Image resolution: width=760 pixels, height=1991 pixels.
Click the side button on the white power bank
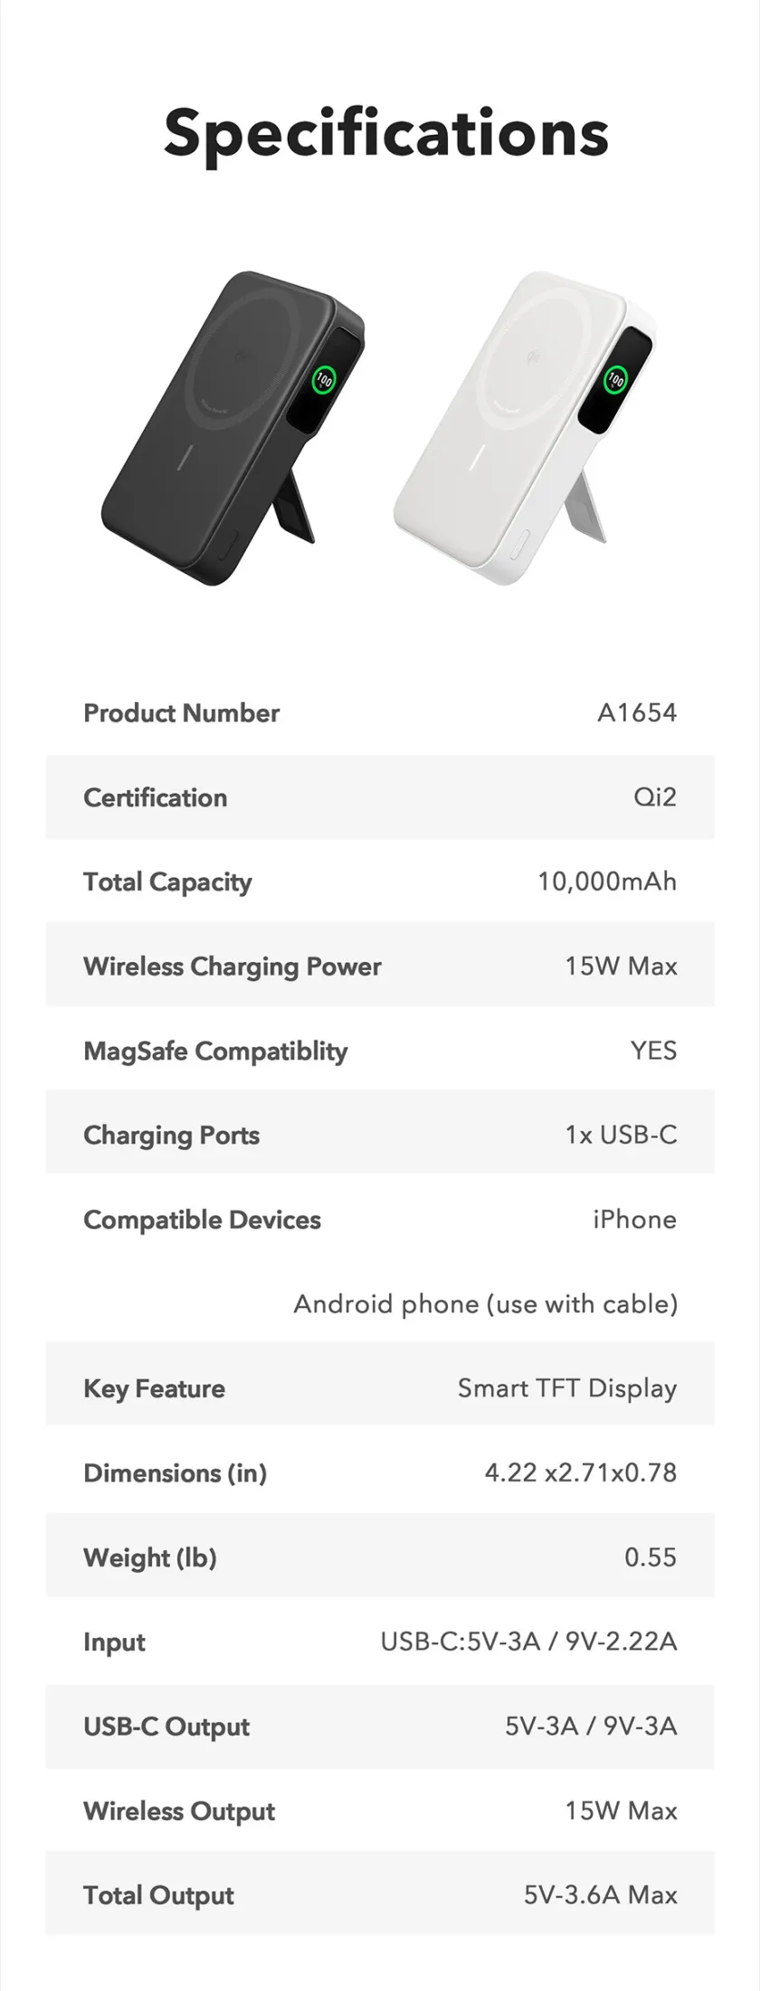520,547
